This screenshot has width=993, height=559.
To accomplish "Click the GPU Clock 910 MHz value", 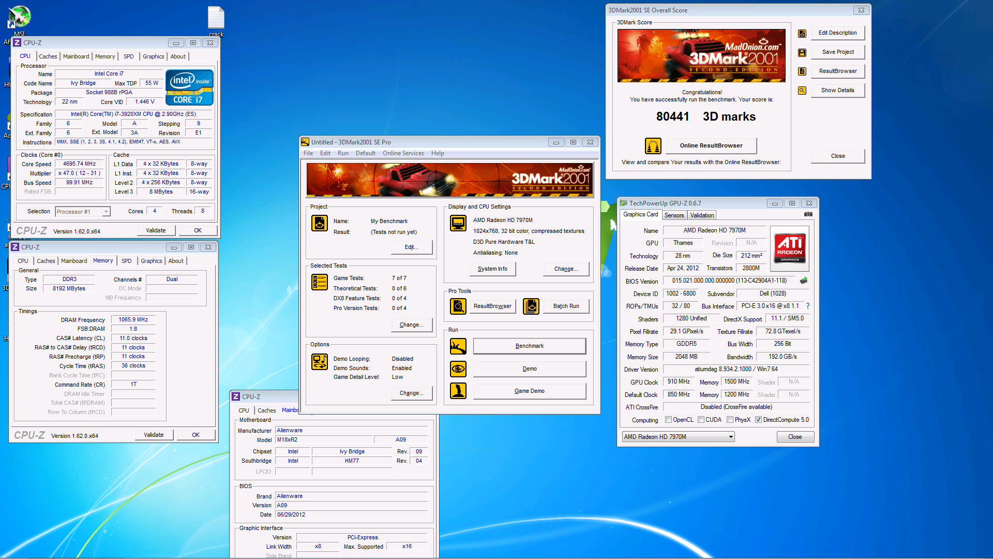I will click(679, 382).
